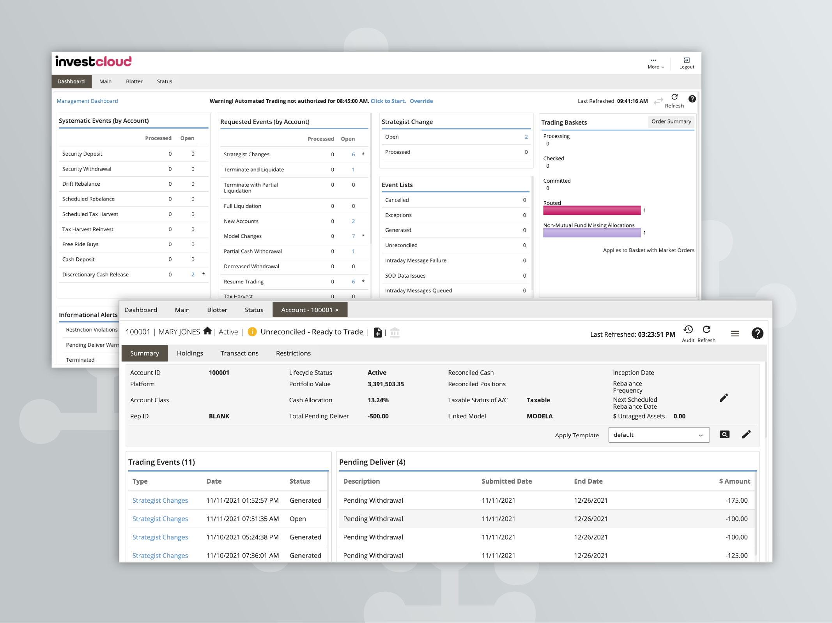Viewport: 832px width, 623px height.
Task: Click the Management Dashboard link
Action: pos(87,101)
